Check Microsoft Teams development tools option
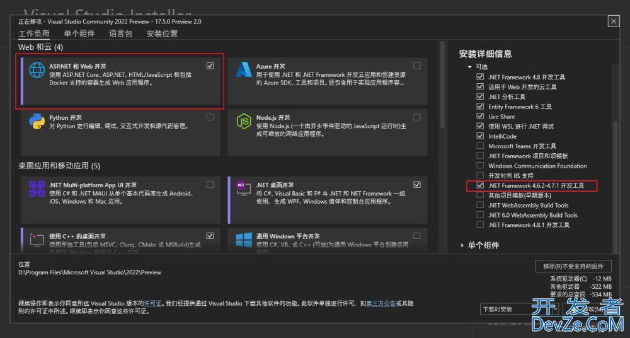Viewport: 630px width, 338px height. (x=480, y=146)
